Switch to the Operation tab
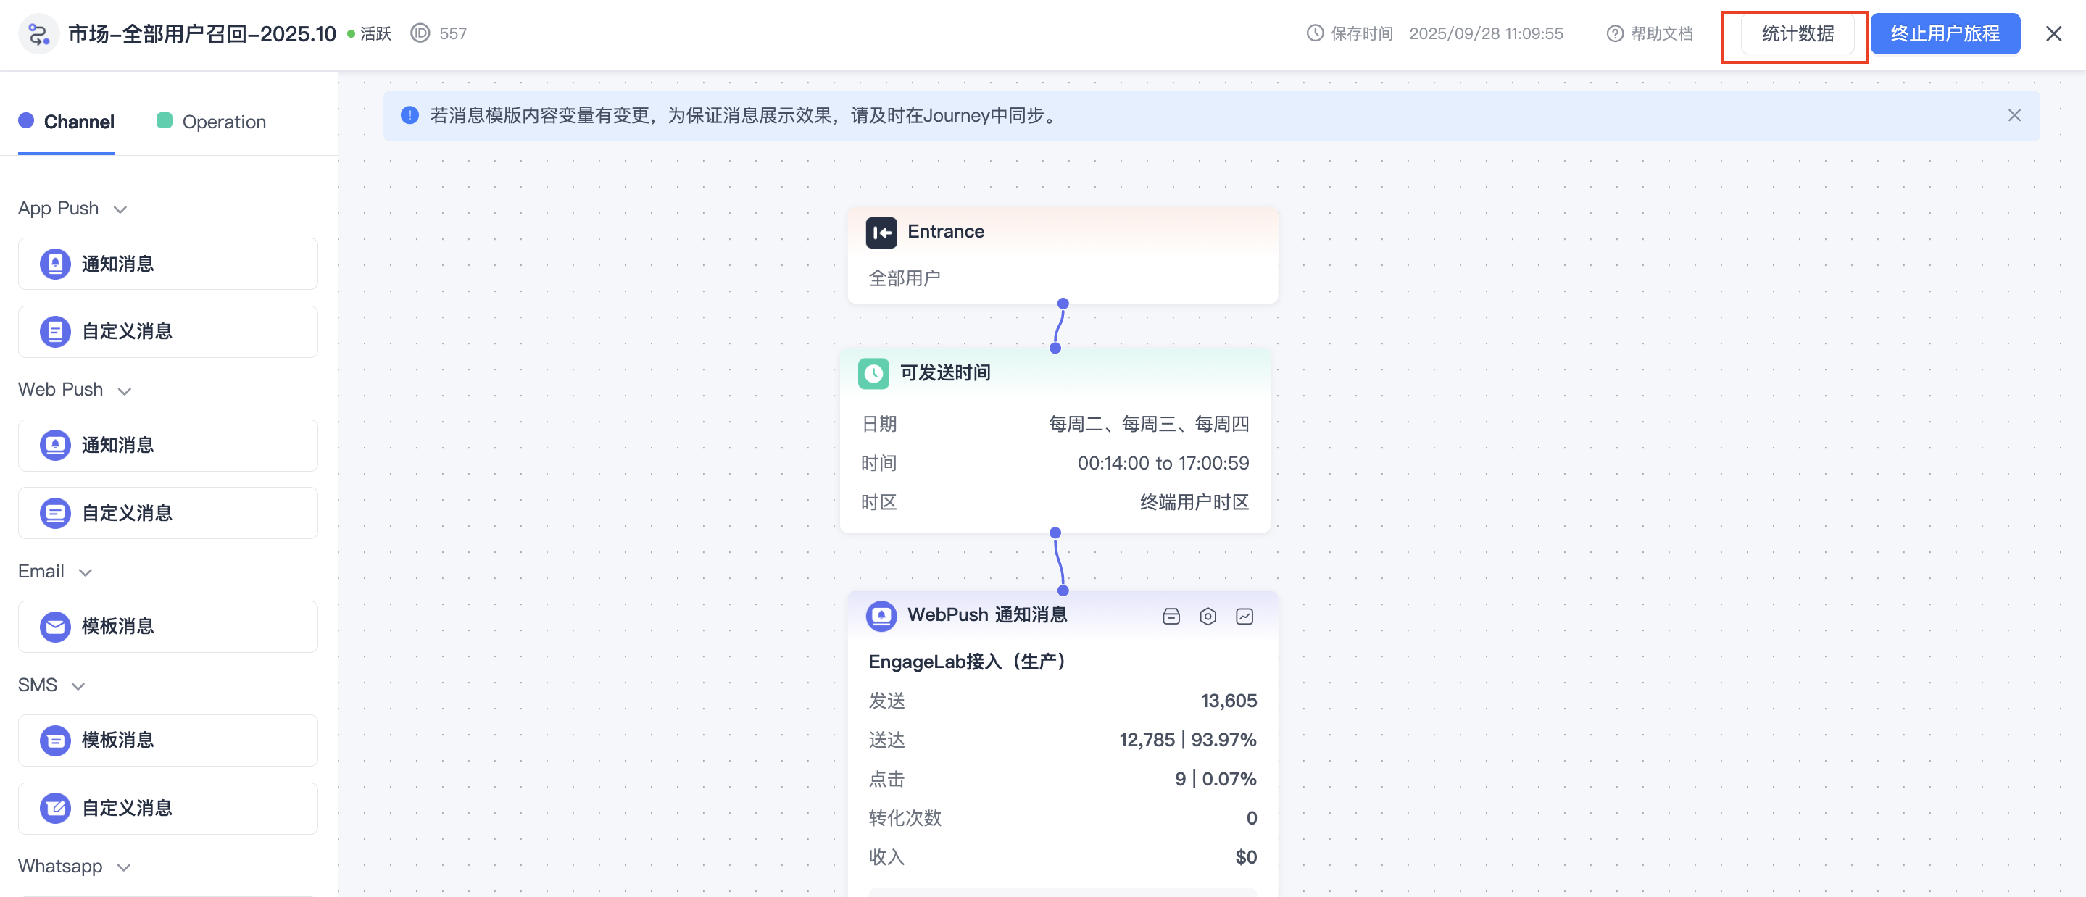 210,122
